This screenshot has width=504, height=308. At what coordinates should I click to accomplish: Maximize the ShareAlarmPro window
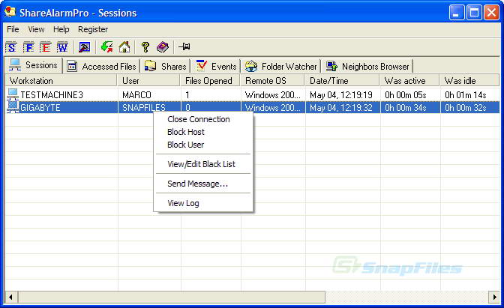474,13
